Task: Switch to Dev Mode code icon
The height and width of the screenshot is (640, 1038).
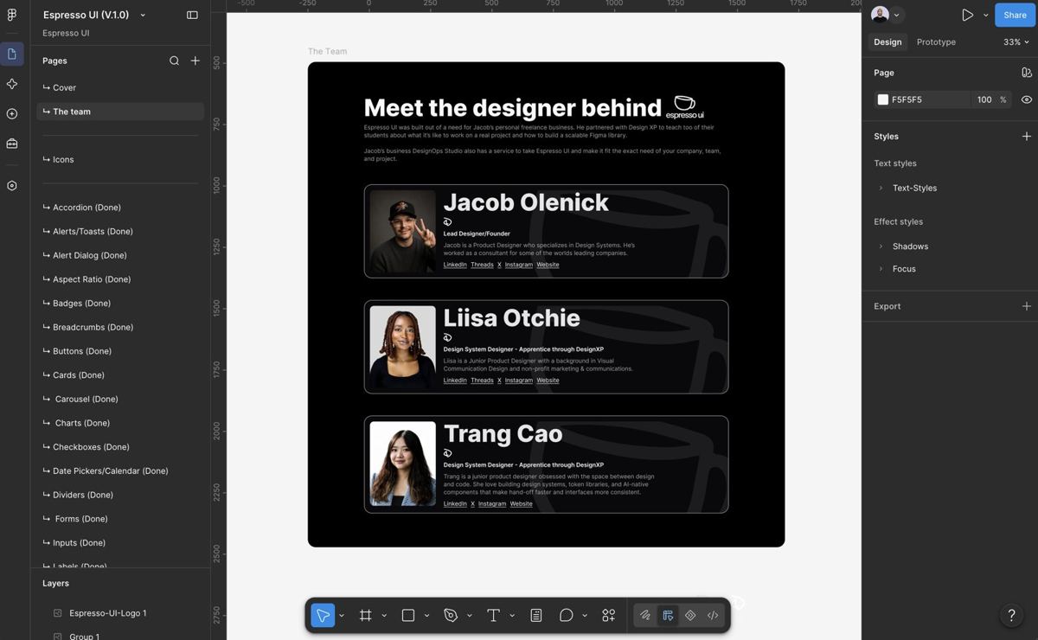Action: [713, 616]
